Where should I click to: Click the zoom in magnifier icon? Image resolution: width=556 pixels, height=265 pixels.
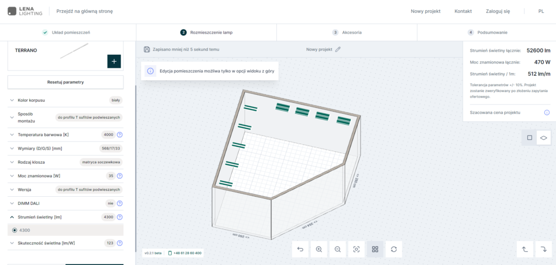pos(319,249)
